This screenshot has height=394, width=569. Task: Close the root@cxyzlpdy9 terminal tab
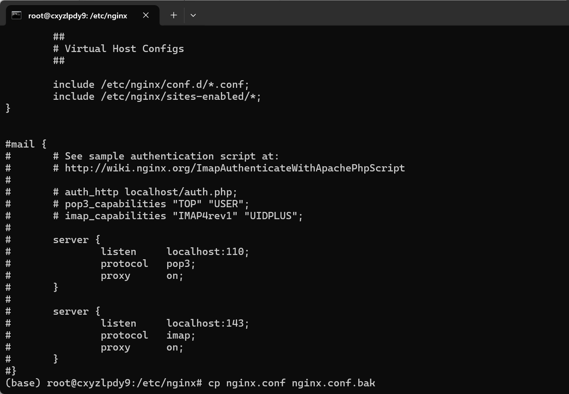[x=146, y=15]
